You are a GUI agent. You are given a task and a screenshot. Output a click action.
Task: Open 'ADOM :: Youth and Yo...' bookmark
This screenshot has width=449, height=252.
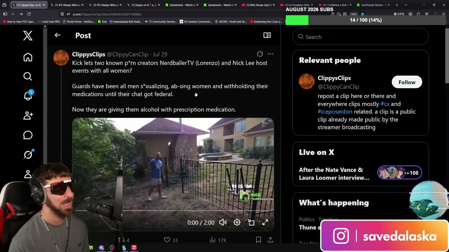[x=231, y=22]
